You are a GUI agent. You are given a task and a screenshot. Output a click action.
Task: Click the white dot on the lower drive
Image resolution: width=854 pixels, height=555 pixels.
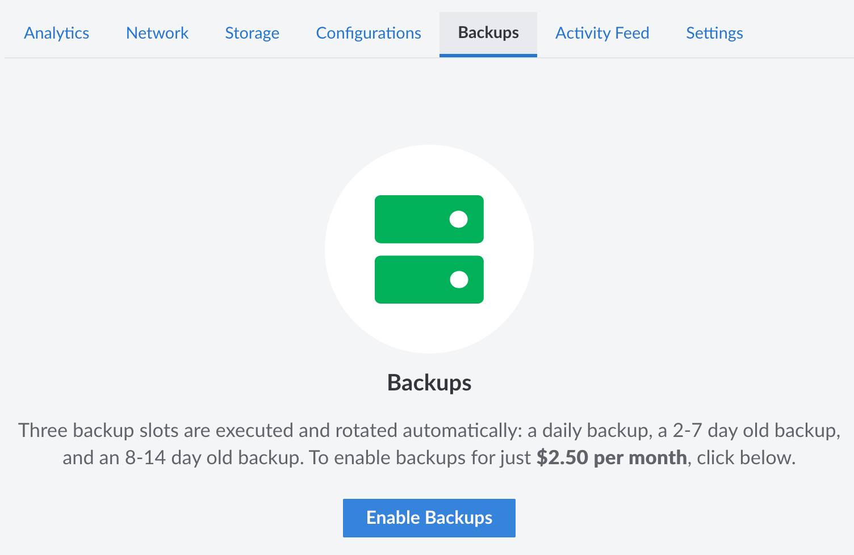[459, 279]
